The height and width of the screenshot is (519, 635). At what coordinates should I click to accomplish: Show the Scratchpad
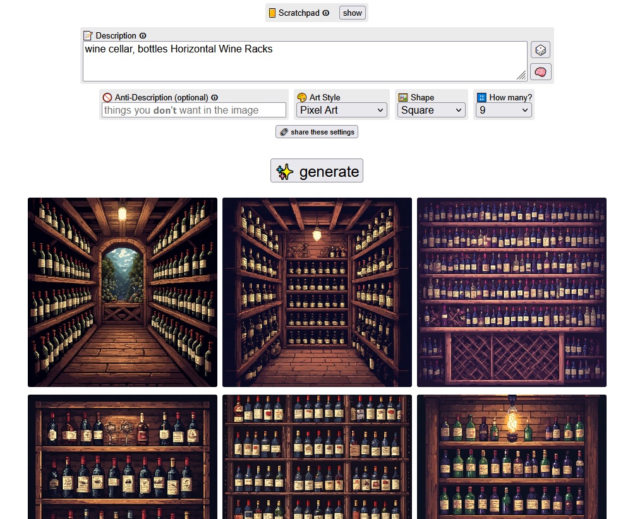click(353, 13)
